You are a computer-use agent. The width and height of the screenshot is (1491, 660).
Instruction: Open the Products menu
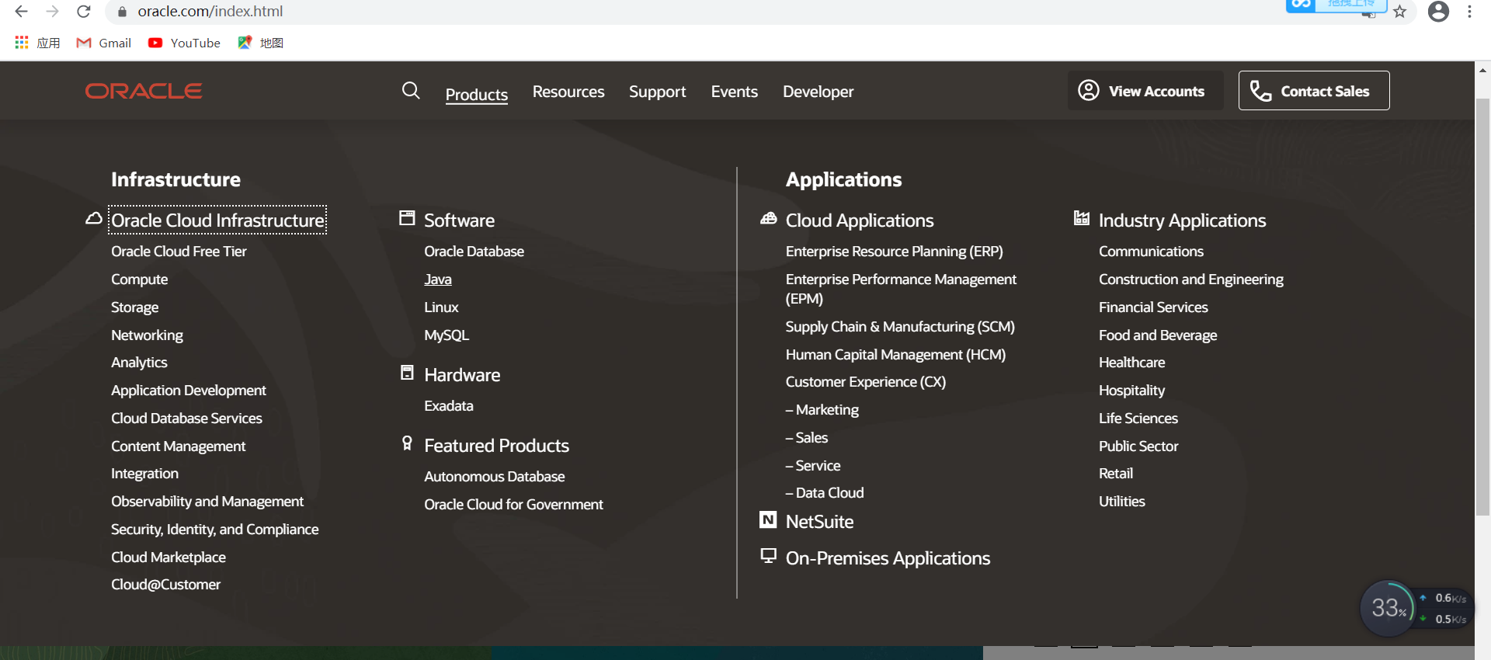477,94
